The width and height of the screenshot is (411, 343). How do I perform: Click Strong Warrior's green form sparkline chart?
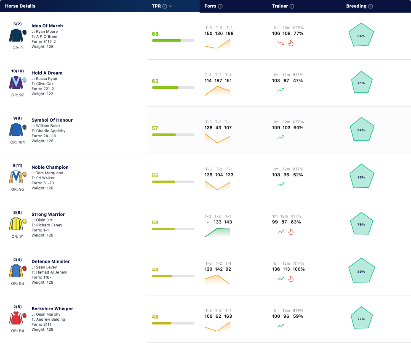217,232
